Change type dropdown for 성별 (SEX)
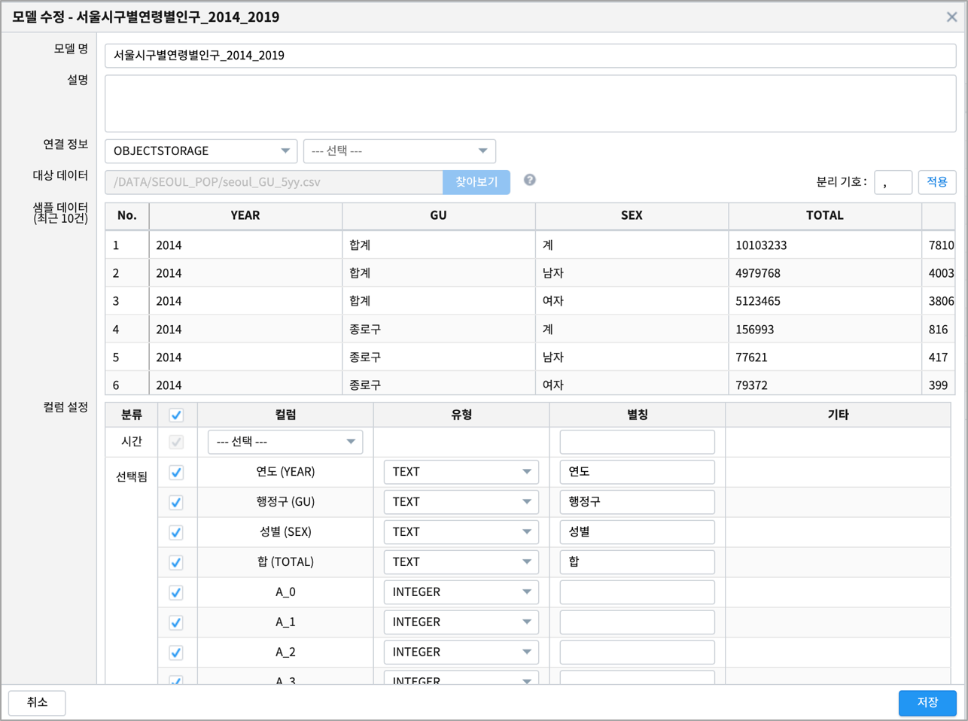 [461, 532]
